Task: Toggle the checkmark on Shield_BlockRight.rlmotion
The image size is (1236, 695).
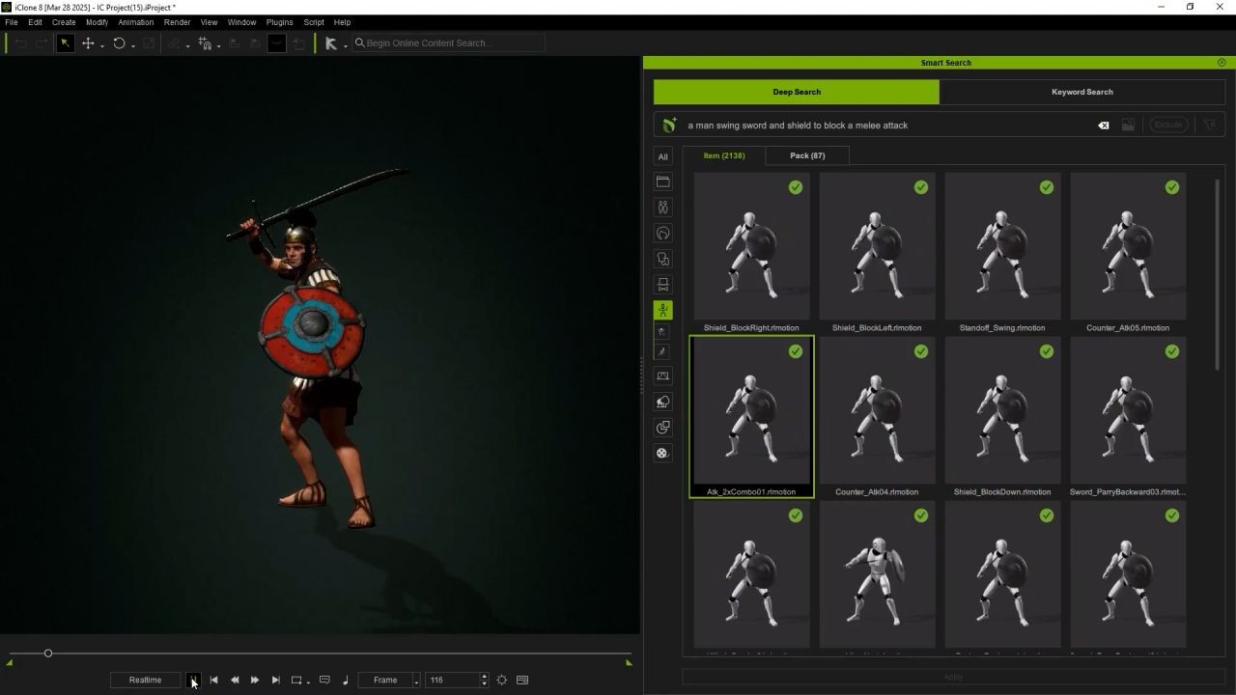Action: click(795, 187)
